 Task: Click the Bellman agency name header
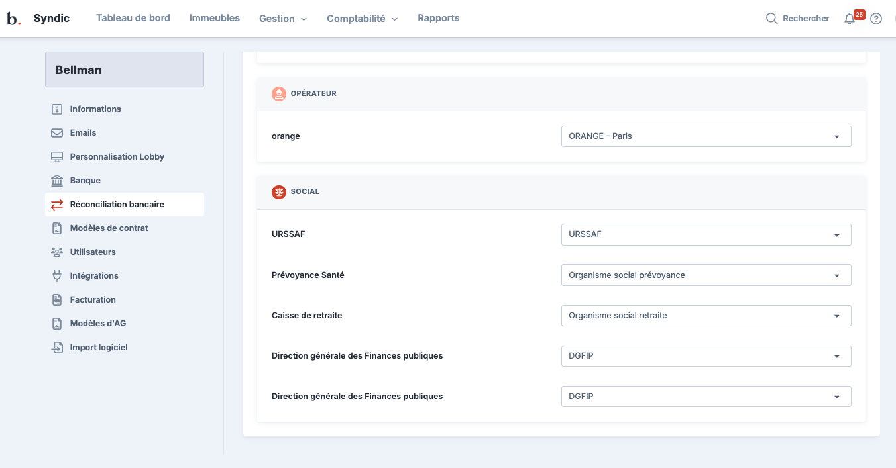(125, 70)
